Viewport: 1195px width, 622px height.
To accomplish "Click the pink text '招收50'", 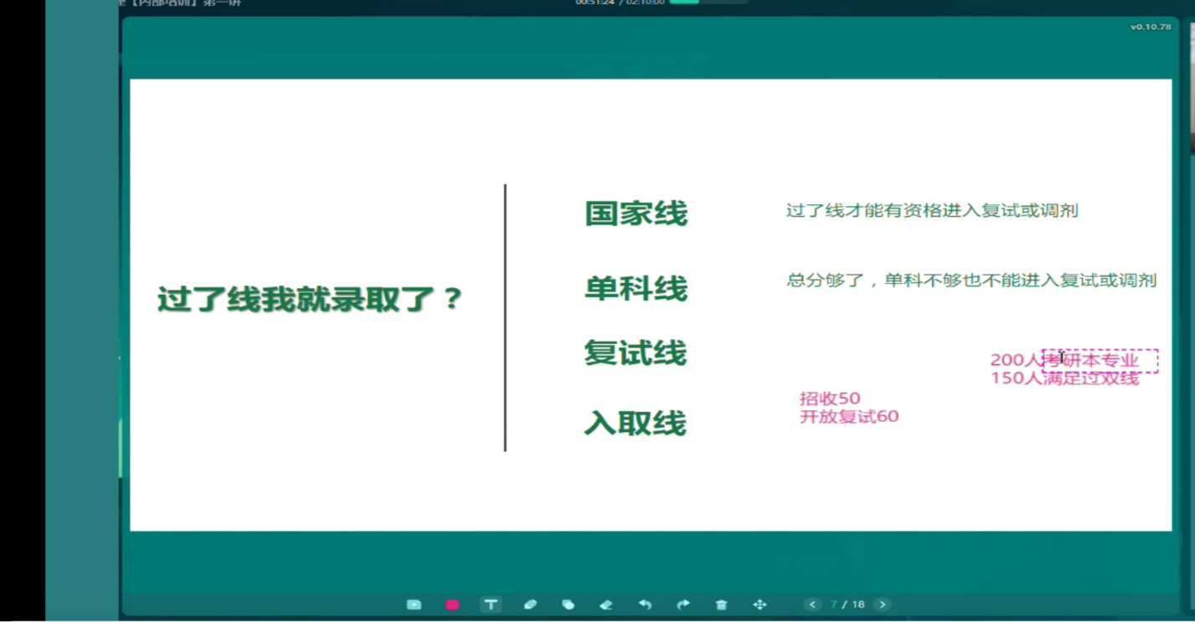I will tap(829, 398).
